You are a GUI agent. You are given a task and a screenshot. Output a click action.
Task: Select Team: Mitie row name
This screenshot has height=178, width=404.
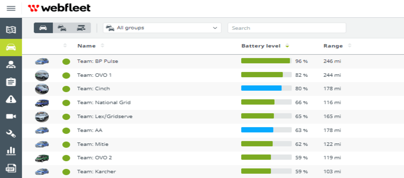[x=93, y=144]
